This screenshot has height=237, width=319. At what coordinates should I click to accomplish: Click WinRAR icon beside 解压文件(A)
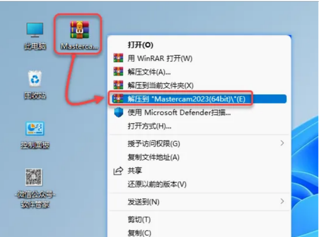(x=118, y=72)
